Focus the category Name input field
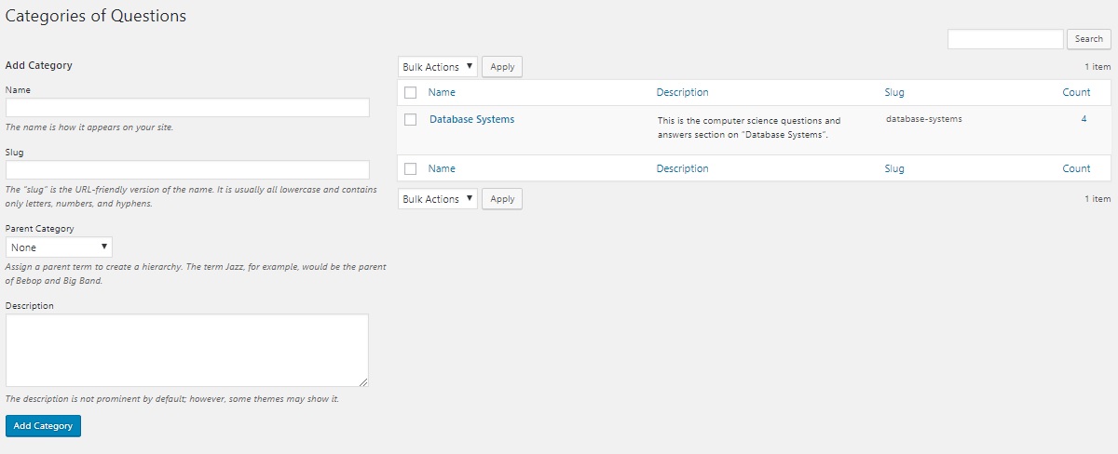Viewport: 1118px width, 454px height. 187,108
